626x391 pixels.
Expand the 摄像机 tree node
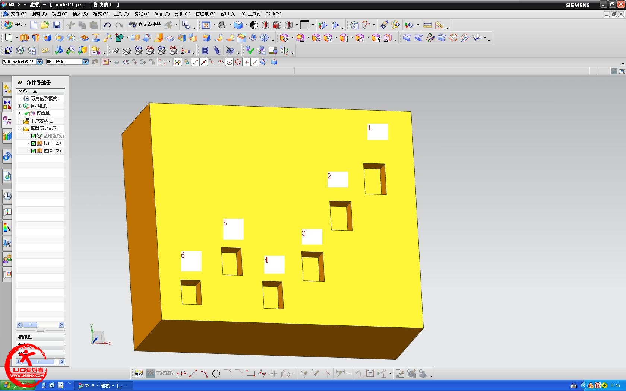click(x=20, y=114)
